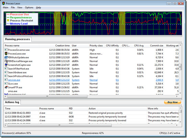Select the Actions log tab
This screenshot has height=138, width=187.
12,102
